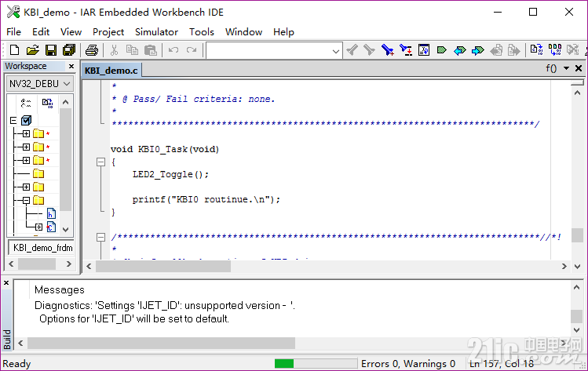Screen dimensions: 588x371
Task: Paste clipboard using the Paste icon
Action: coord(151,50)
